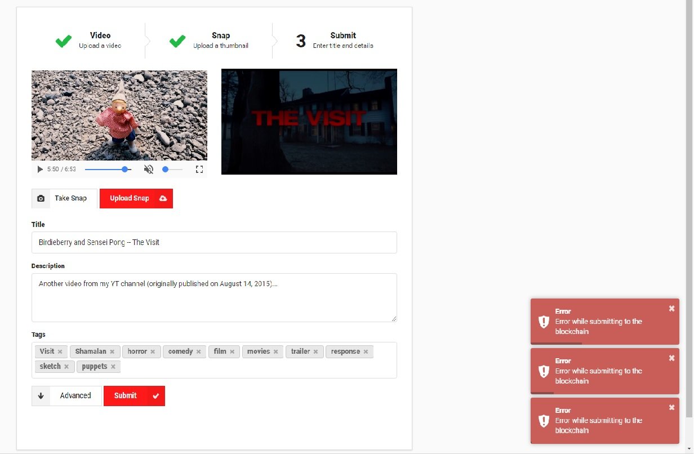Image resolution: width=694 pixels, height=454 pixels.
Task: Go to the Snap thumbnail step
Action: pyautogui.click(x=209, y=41)
